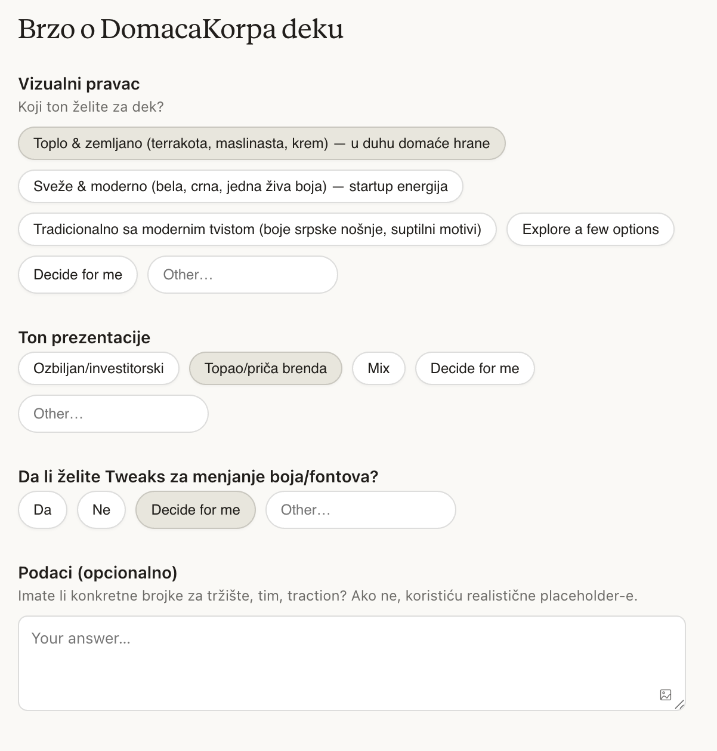Select "Ozbiljan/investitorski" presentation tone
The height and width of the screenshot is (751, 717).
pyautogui.click(x=98, y=368)
